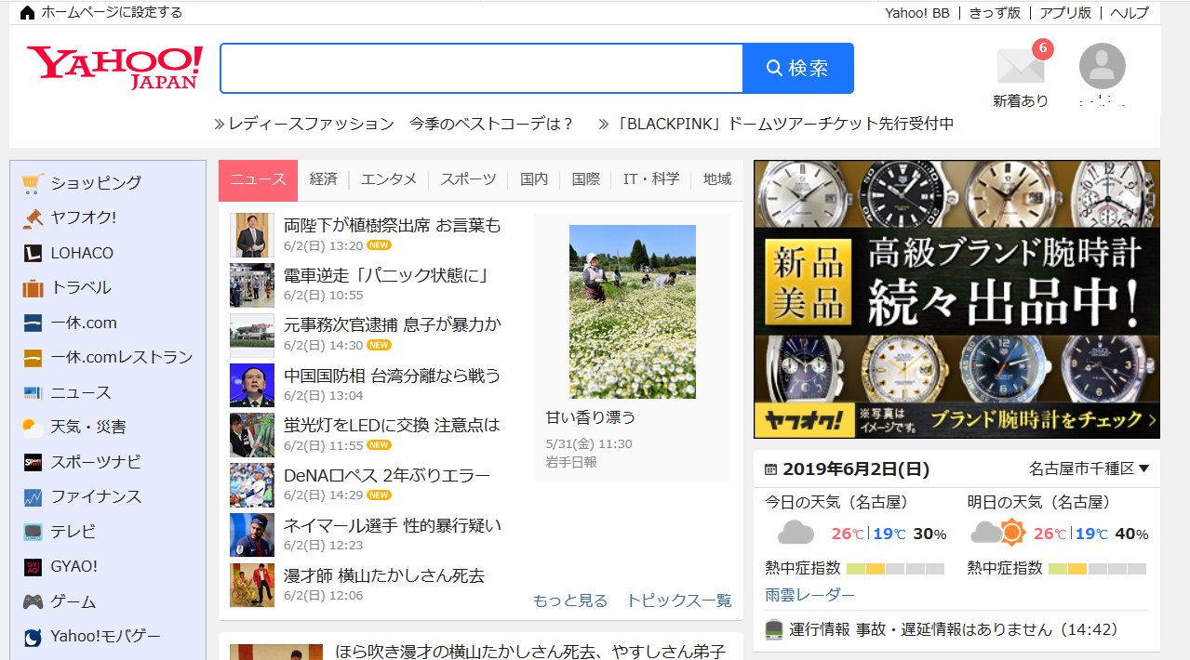Click the home icon beside ホームページに設定する

click(28, 13)
